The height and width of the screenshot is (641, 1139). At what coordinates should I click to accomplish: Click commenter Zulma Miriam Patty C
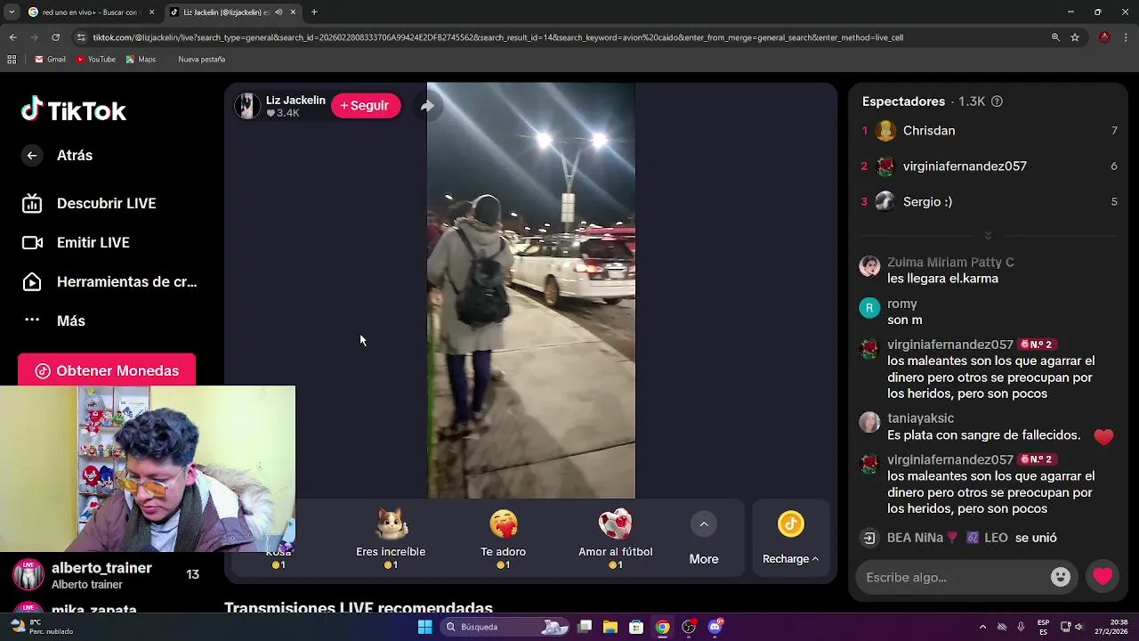[950, 263]
